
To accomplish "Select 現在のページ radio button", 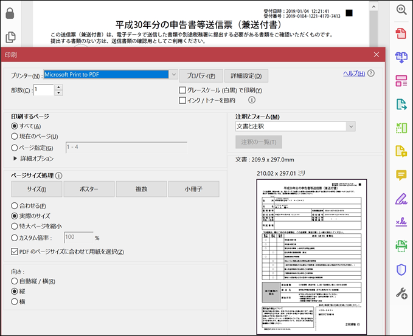I will [x=15, y=136].
